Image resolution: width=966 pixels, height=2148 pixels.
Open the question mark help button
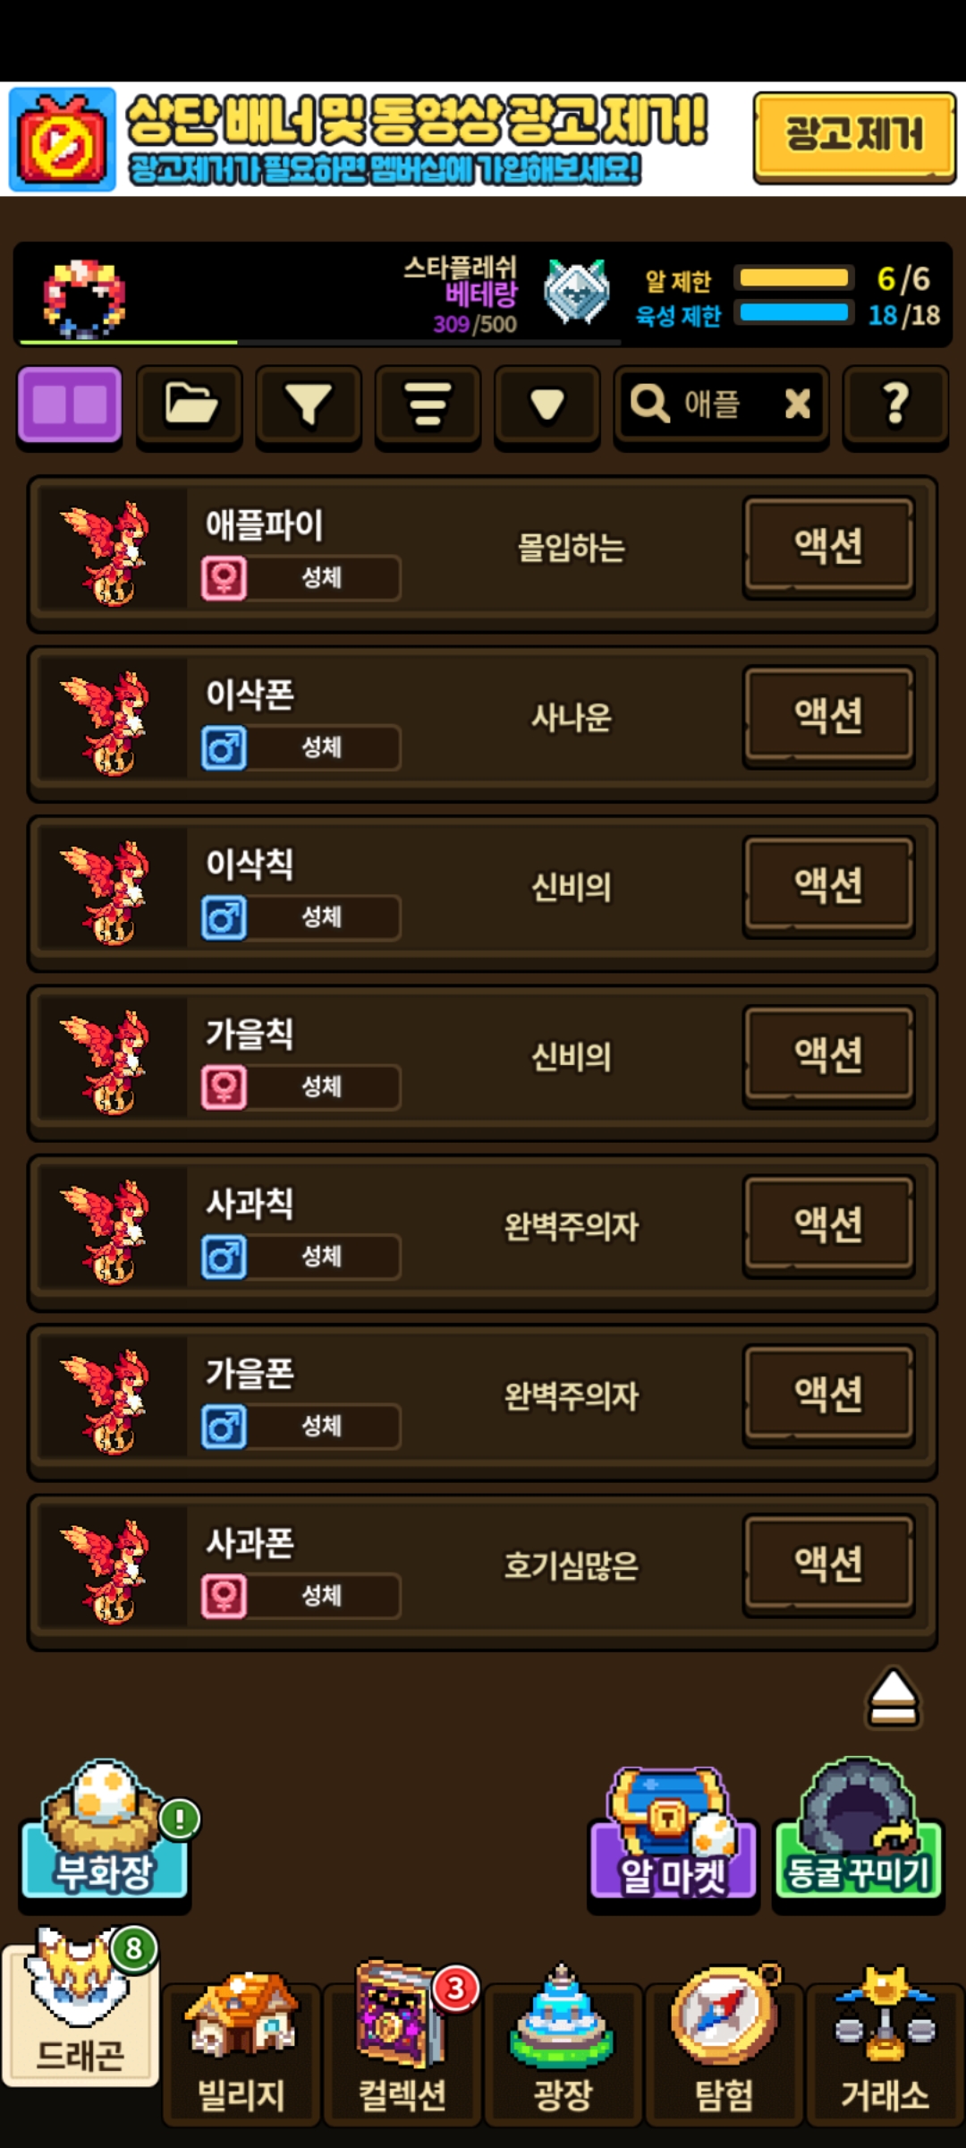[x=895, y=405]
